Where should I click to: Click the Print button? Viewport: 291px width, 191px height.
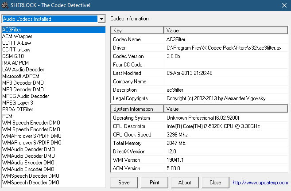(x=155, y=183)
